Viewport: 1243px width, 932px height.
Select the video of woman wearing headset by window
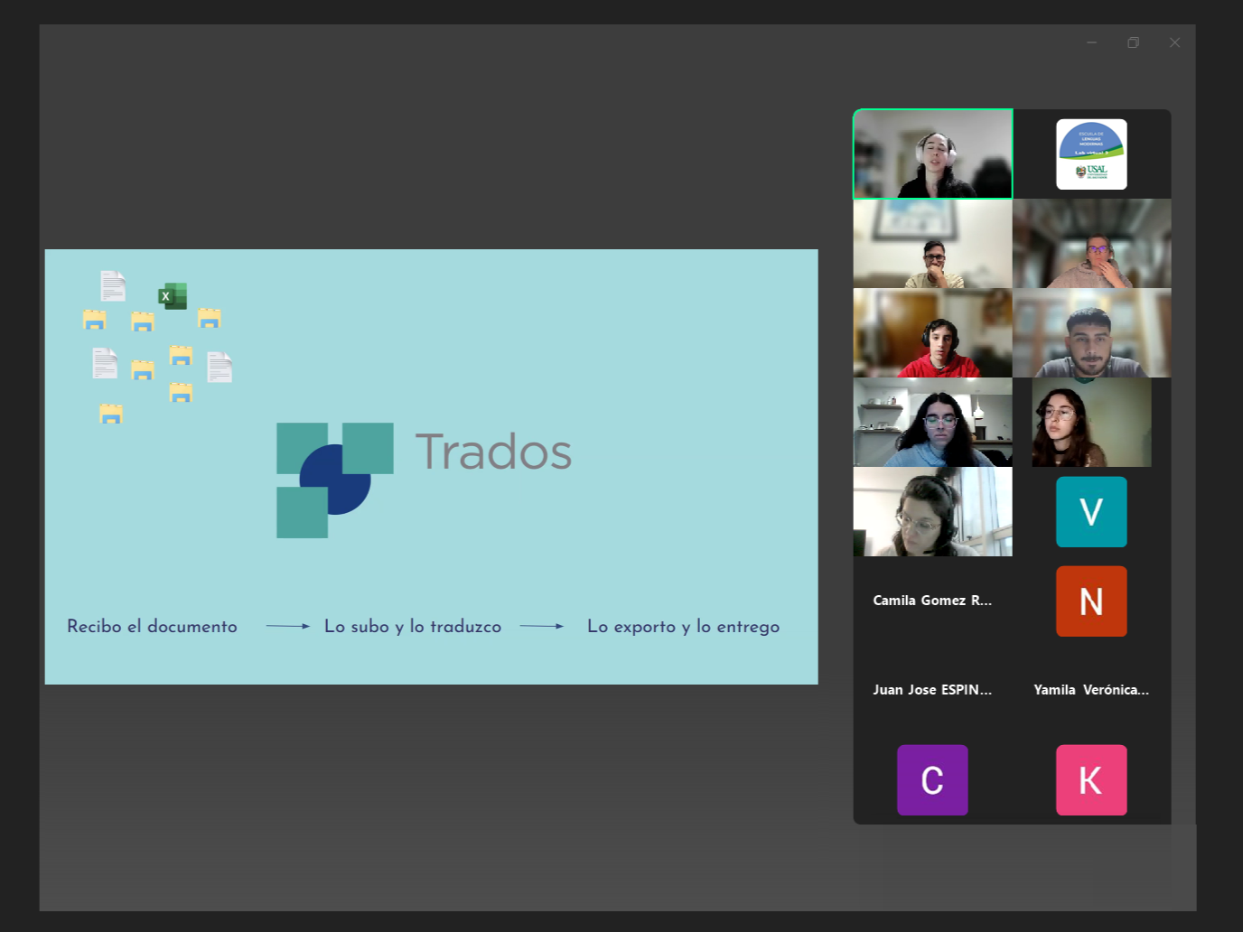(933, 512)
